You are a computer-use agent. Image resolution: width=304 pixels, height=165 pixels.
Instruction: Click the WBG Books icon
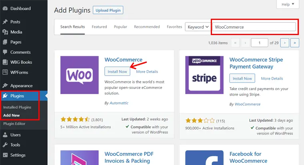coord(5,62)
